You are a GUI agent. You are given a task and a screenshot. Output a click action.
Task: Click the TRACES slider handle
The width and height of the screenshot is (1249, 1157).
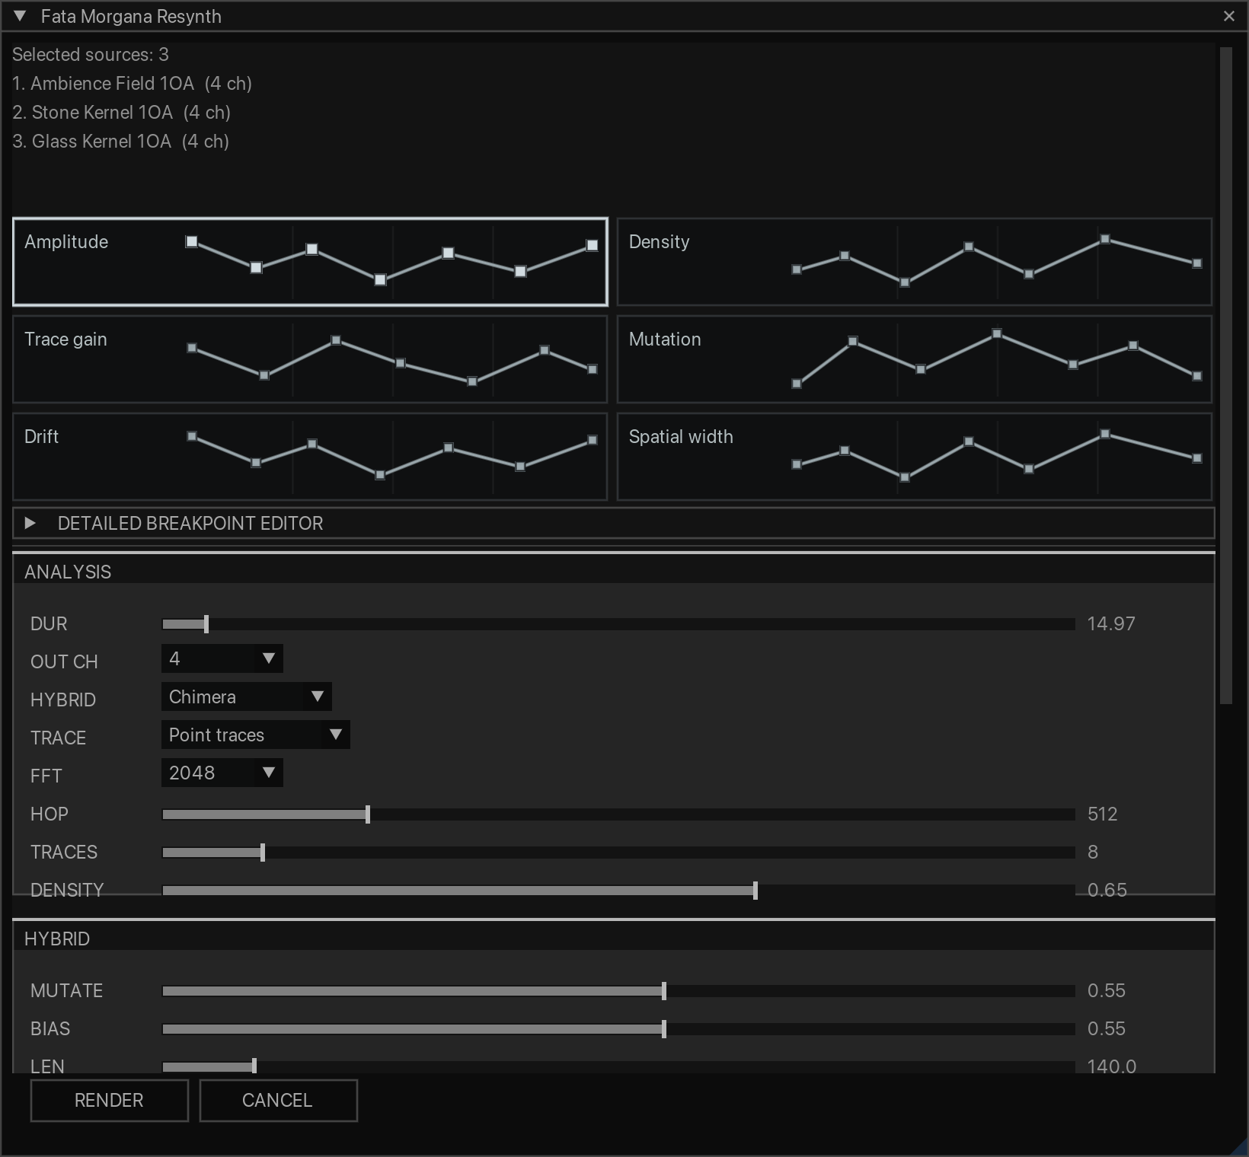(x=263, y=853)
